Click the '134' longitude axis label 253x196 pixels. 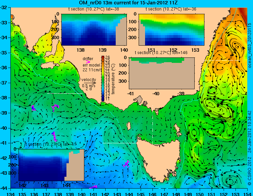(11, 194)
